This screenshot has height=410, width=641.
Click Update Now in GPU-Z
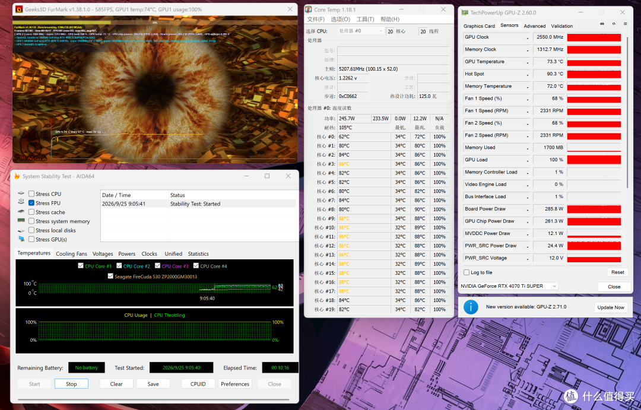coord(611,307)
